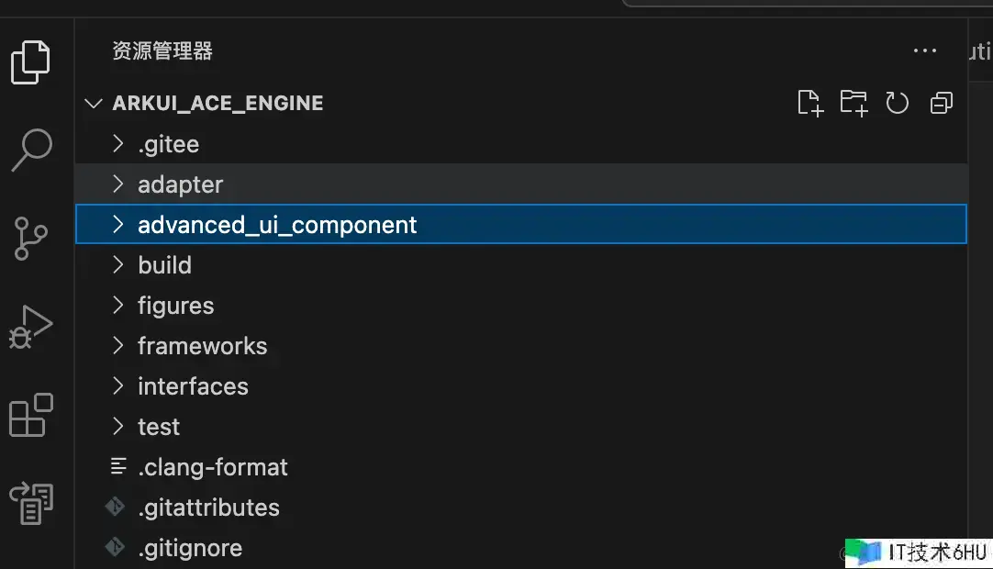Open the .clang-format file

213,467
